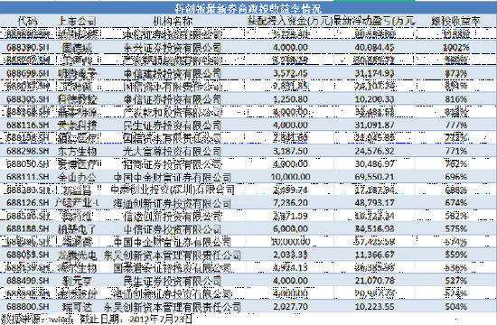The height and width of the screenshot is (325, 497).
Task: Click the 海通创新证券投资有限公司 cell in 688126 row
Action: pos(173,203)
